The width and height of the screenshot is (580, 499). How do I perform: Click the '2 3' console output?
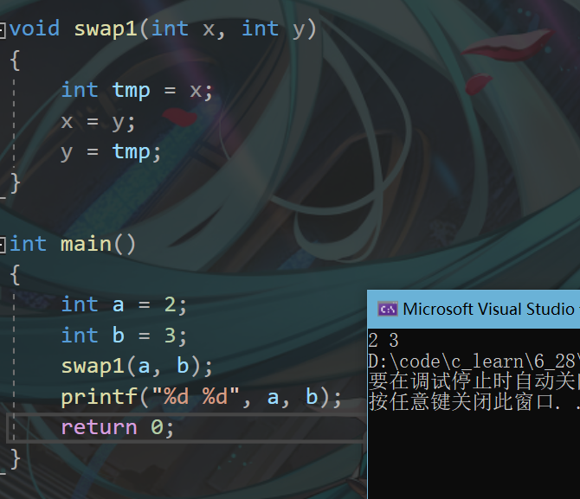coord(383,341)
